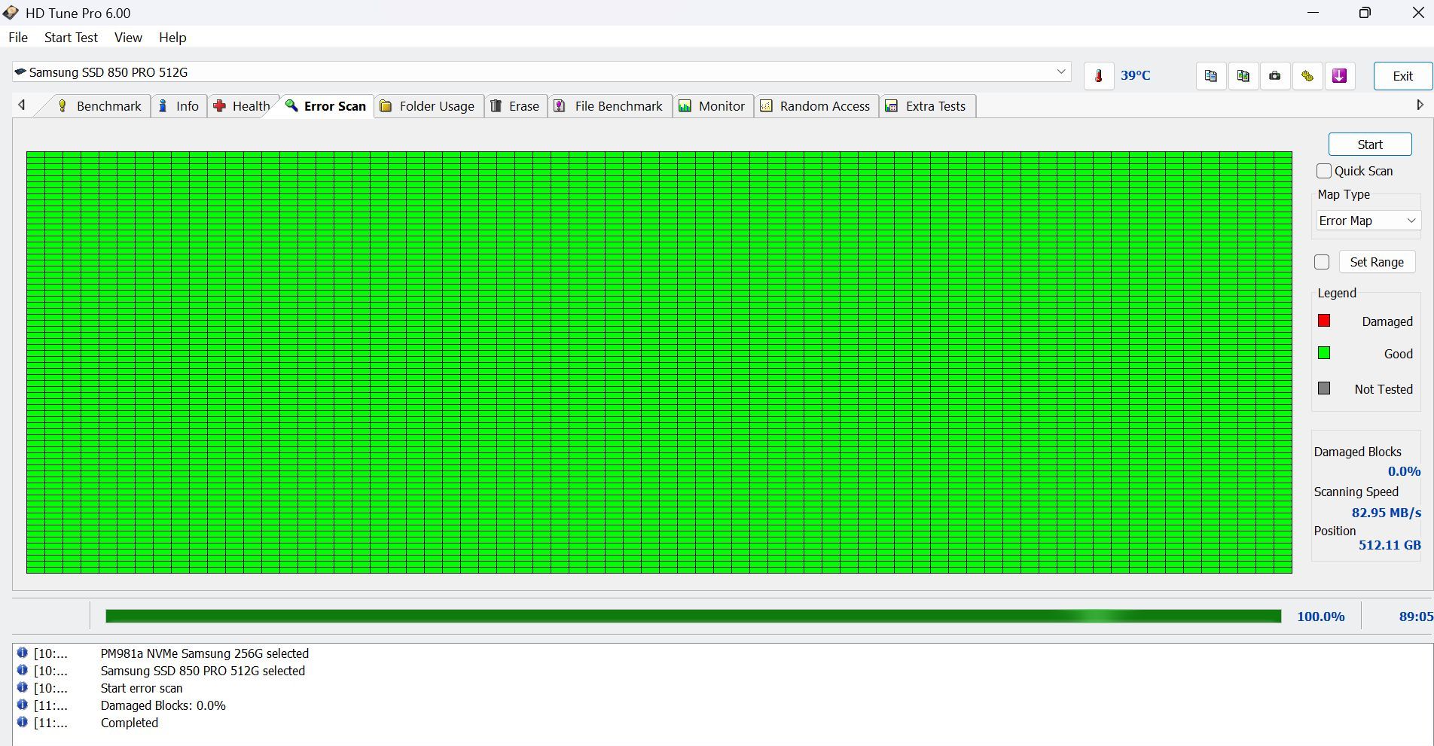Open the Start Test menu
The width and height of the screenshot is (1434, 746).
tap(71, 38)
